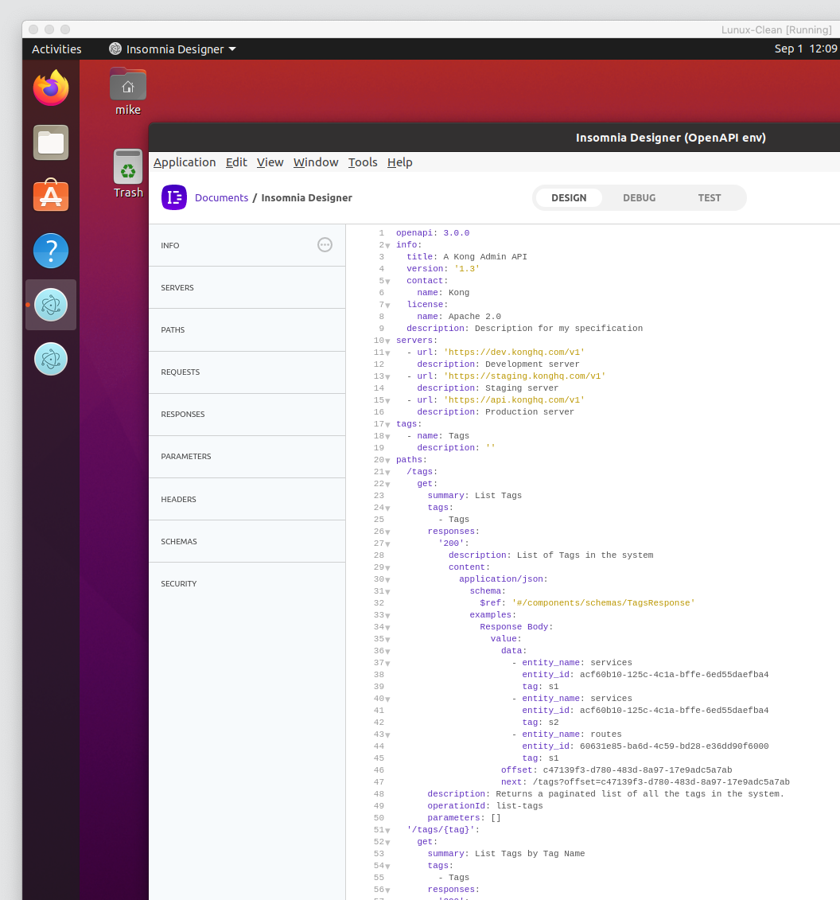Collapse the tags fold arrow at line 17
The height and width of the screenshot is (900, 840).
[388, 425]
